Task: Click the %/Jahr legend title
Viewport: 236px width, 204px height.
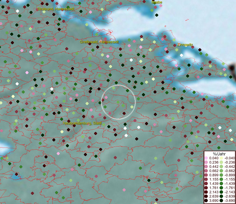Action: tap(219, 154)
